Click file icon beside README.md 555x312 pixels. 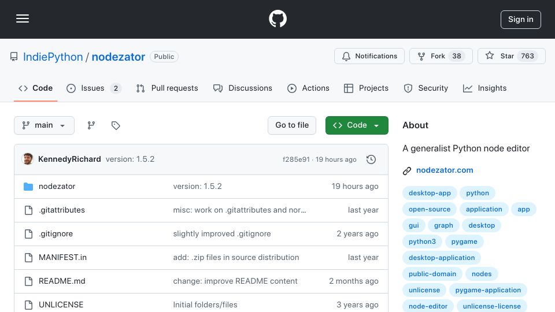pyautogui.click(x=28, y=281)
